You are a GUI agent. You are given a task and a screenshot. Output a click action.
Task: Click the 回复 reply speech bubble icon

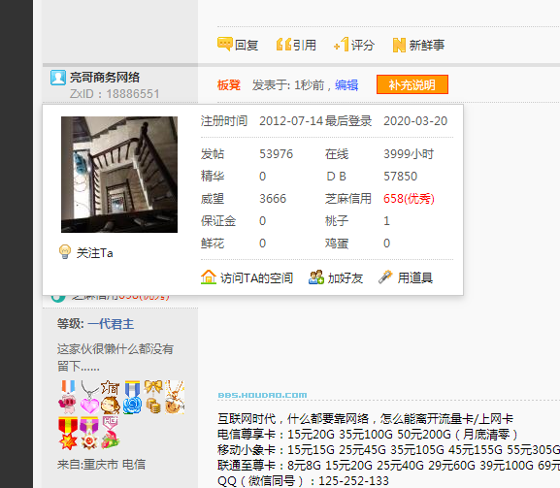click(x=225, y=45)
